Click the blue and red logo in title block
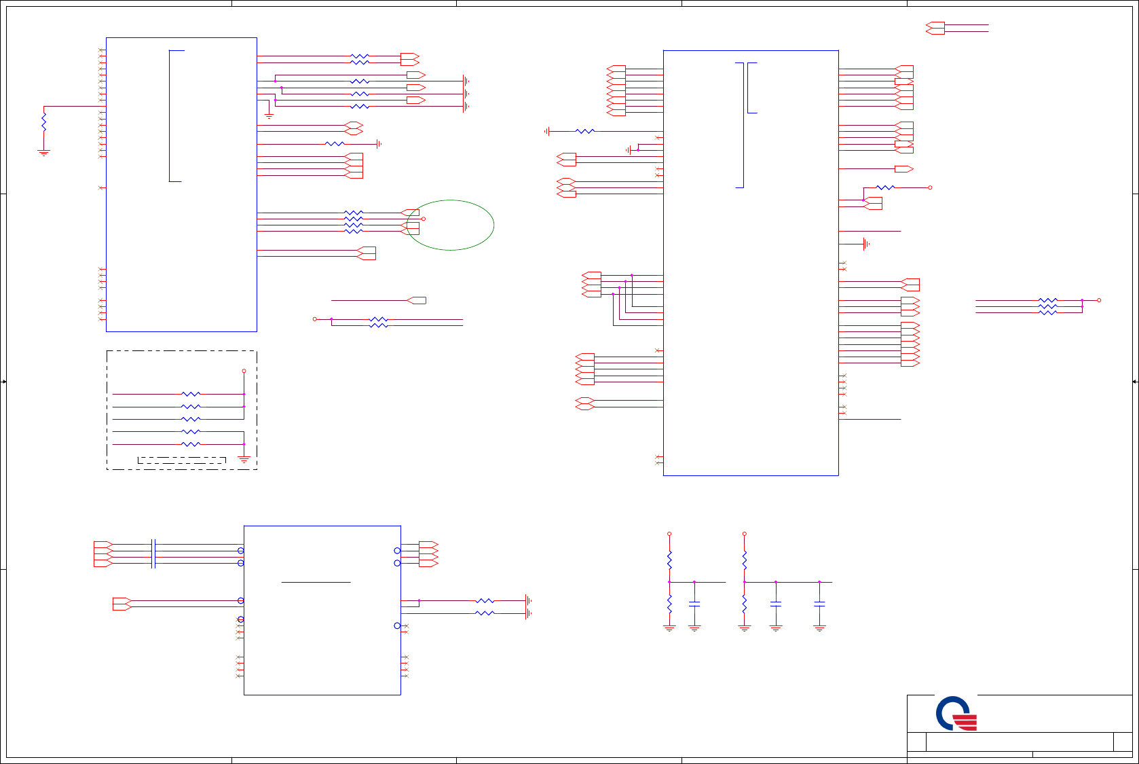Viewport: 1139px width, 764px height. [x=956, y=714]
